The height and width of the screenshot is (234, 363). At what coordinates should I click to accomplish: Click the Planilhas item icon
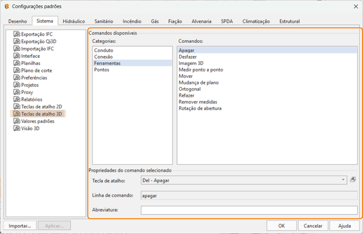coord(17,63)
